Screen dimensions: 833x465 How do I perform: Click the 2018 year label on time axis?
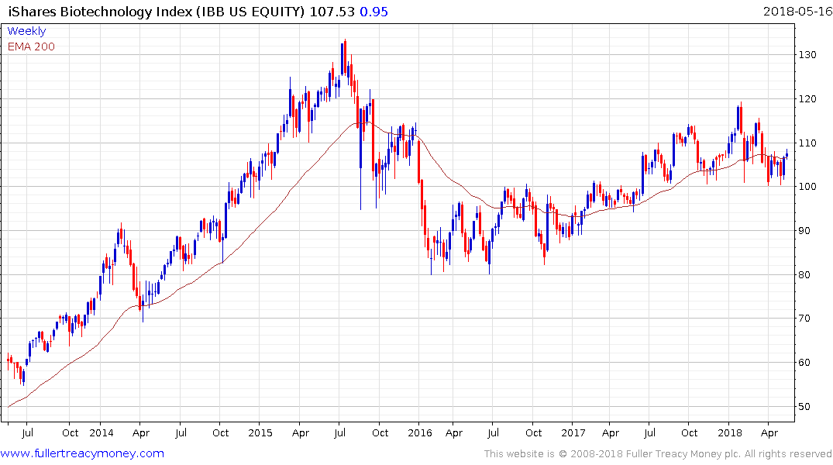(x=729, y=432)
